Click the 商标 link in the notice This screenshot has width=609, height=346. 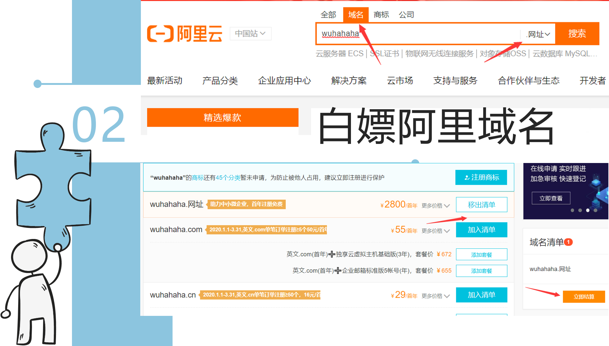pos(198,178)
